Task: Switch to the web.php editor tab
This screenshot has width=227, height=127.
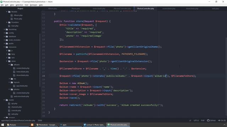Action: 215,8
